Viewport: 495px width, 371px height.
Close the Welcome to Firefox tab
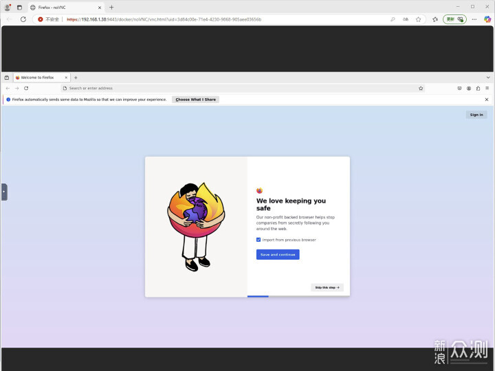[66, 78]
